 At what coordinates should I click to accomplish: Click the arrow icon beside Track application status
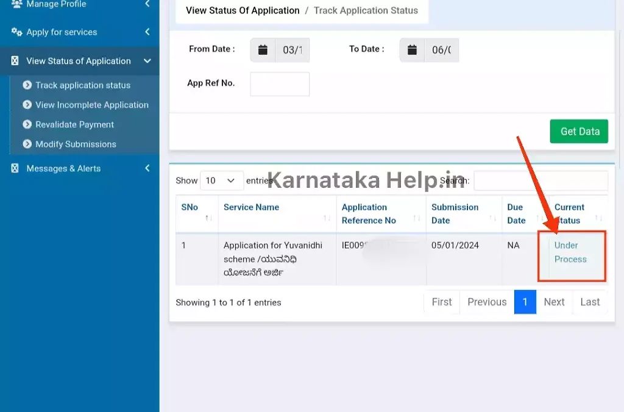tap(27, 85)
